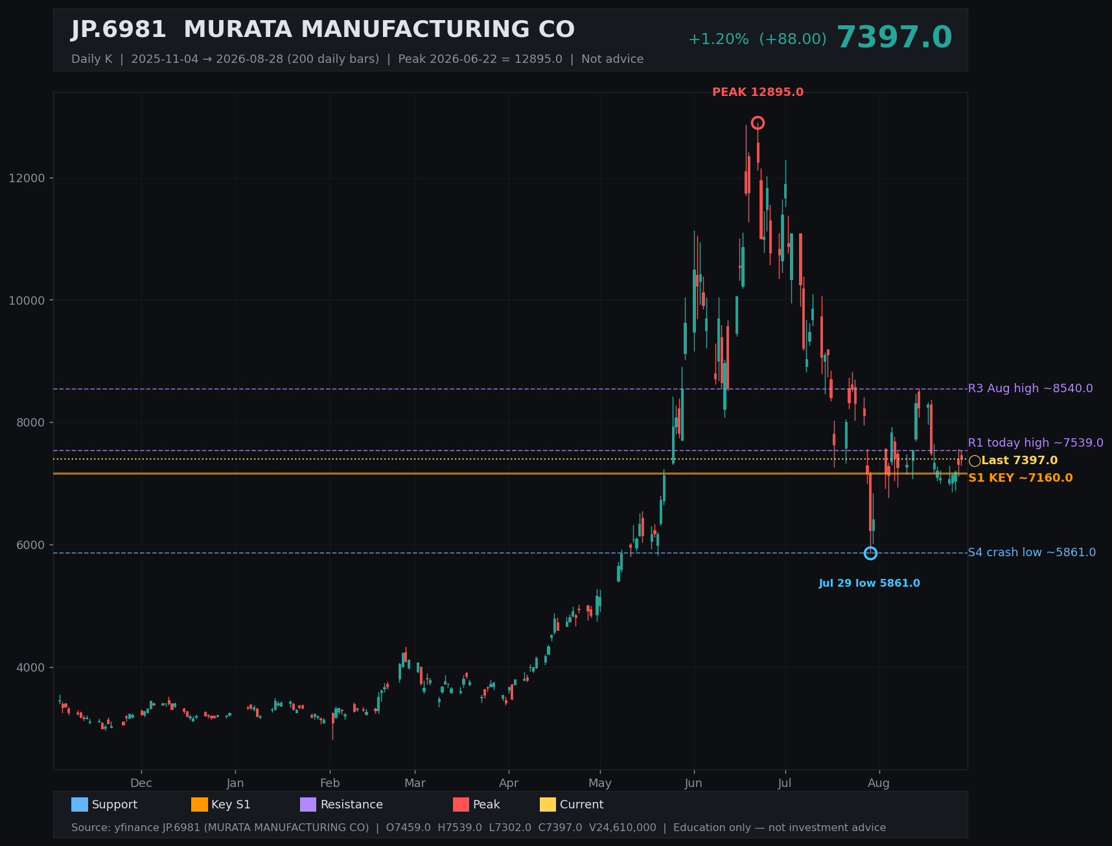Click the 6000 y-axis tick label
Viewport: 1112px width, 846px height.
click(30, 545)
